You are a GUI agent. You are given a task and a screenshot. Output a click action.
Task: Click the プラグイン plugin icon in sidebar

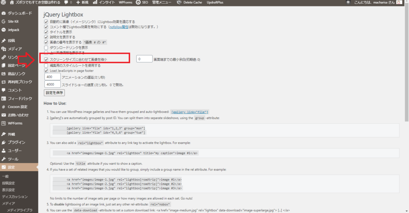tap(4, 143)
